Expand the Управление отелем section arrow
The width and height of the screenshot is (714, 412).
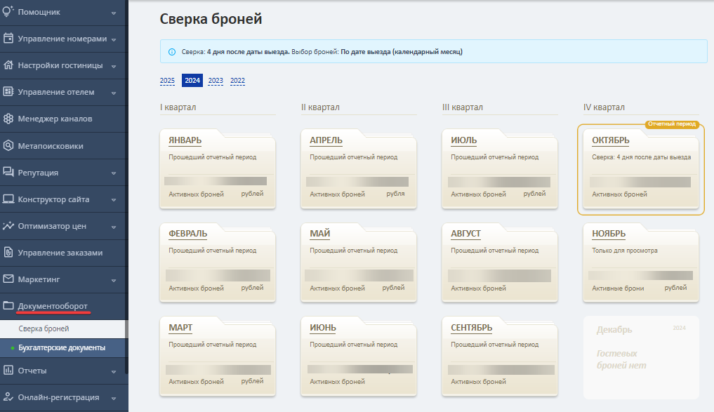(x=114, y=93)
